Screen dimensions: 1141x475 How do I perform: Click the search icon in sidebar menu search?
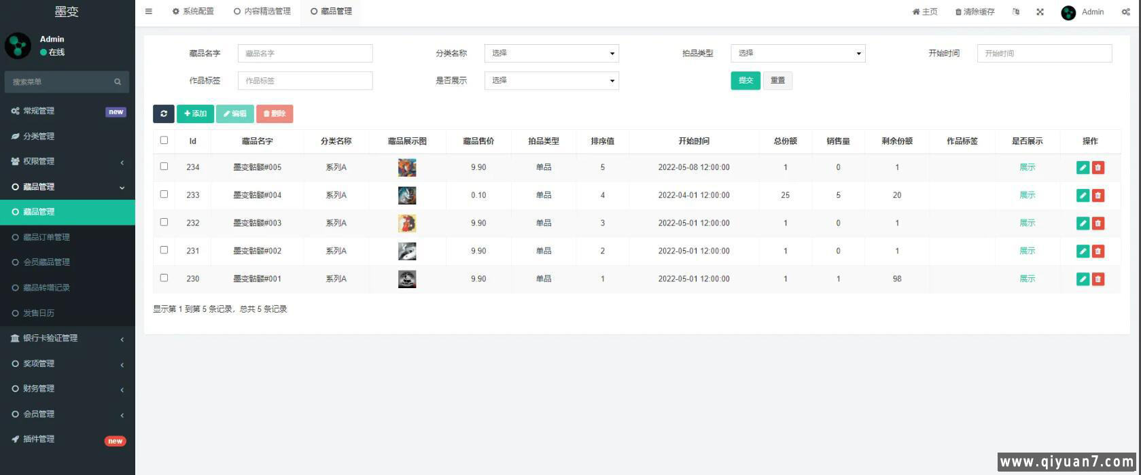coord(118,82)
